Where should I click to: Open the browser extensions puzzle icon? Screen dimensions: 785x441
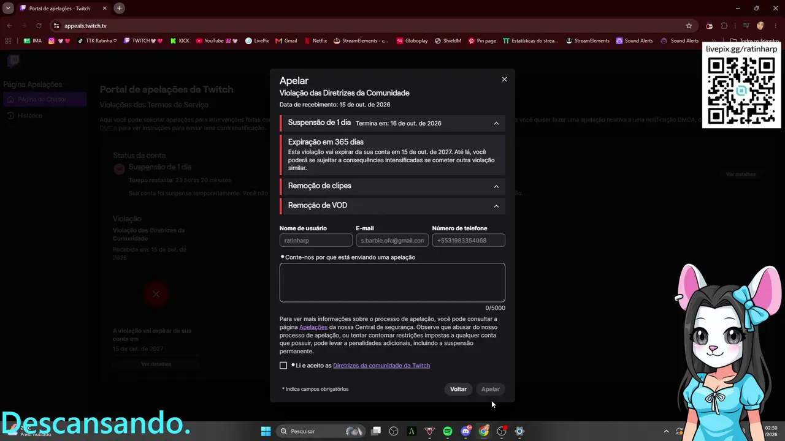724,26
